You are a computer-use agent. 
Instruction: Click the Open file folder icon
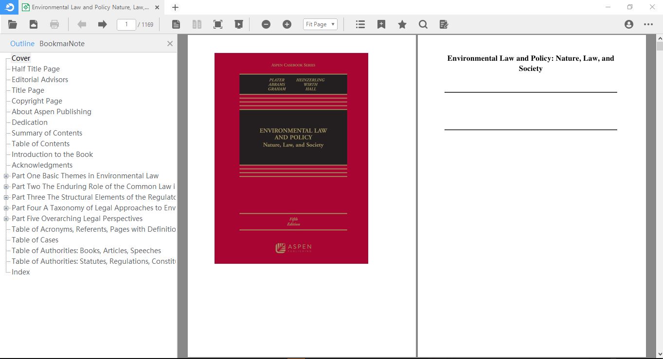coord(13,24)
